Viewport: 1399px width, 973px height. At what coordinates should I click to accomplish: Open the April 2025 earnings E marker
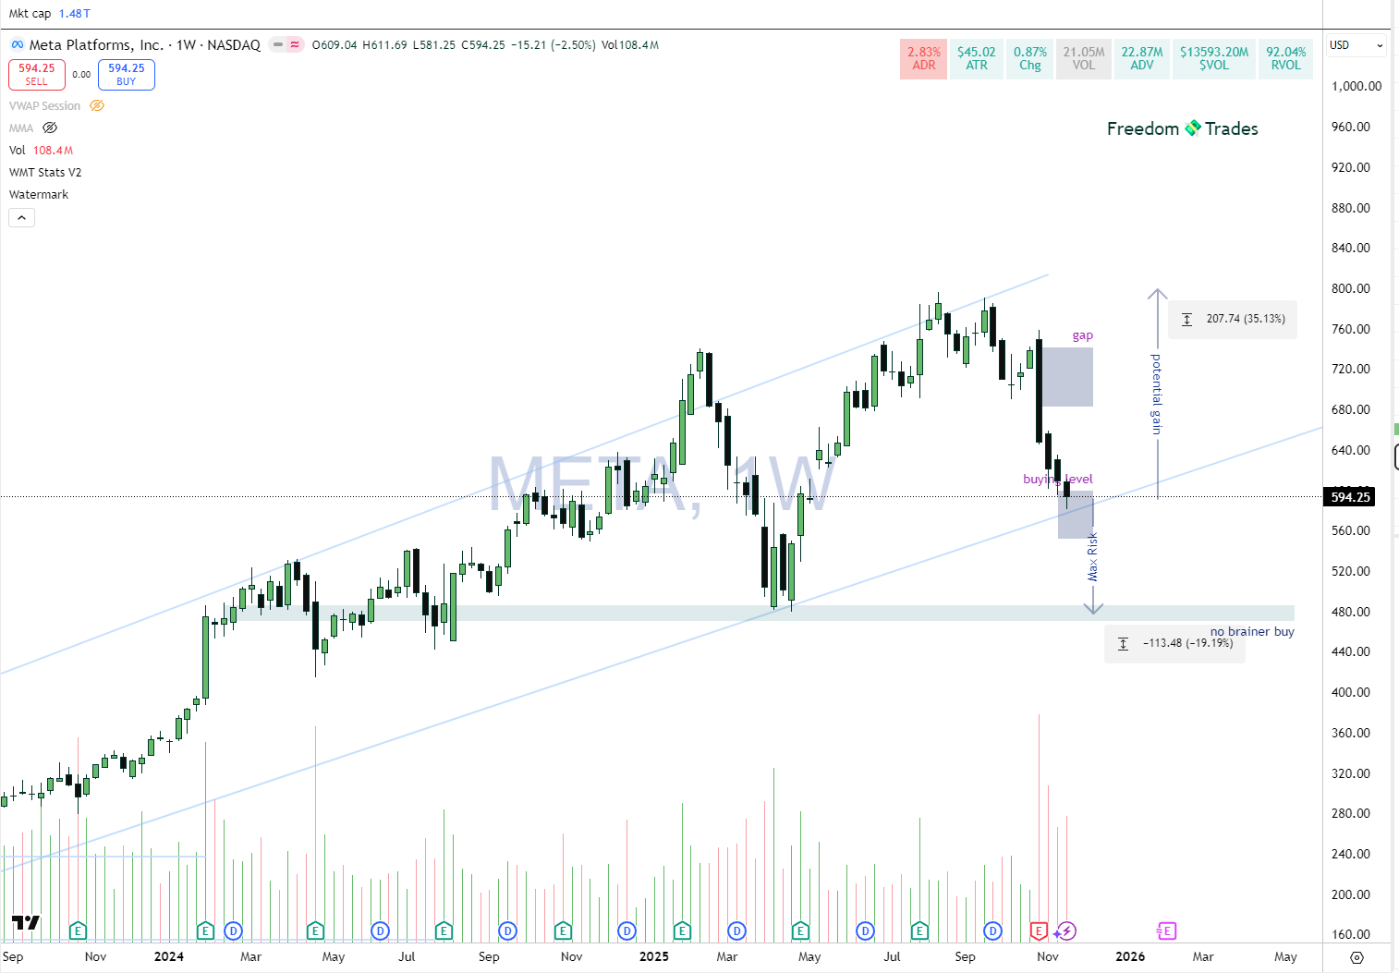800,930
